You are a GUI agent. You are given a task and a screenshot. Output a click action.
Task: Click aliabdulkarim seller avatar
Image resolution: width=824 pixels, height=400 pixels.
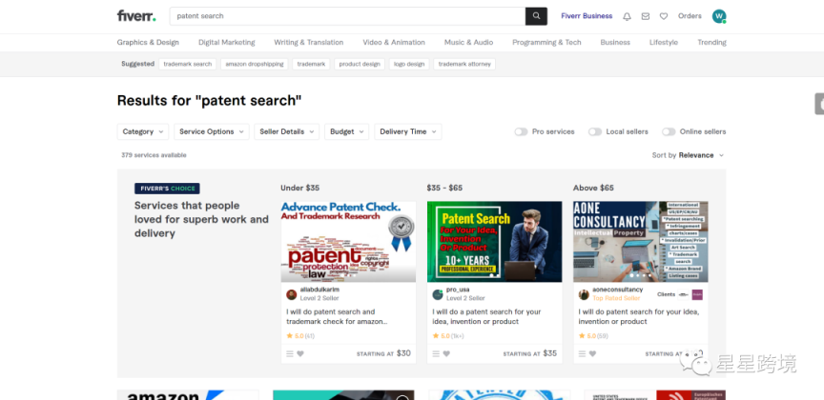pos(291,294)
